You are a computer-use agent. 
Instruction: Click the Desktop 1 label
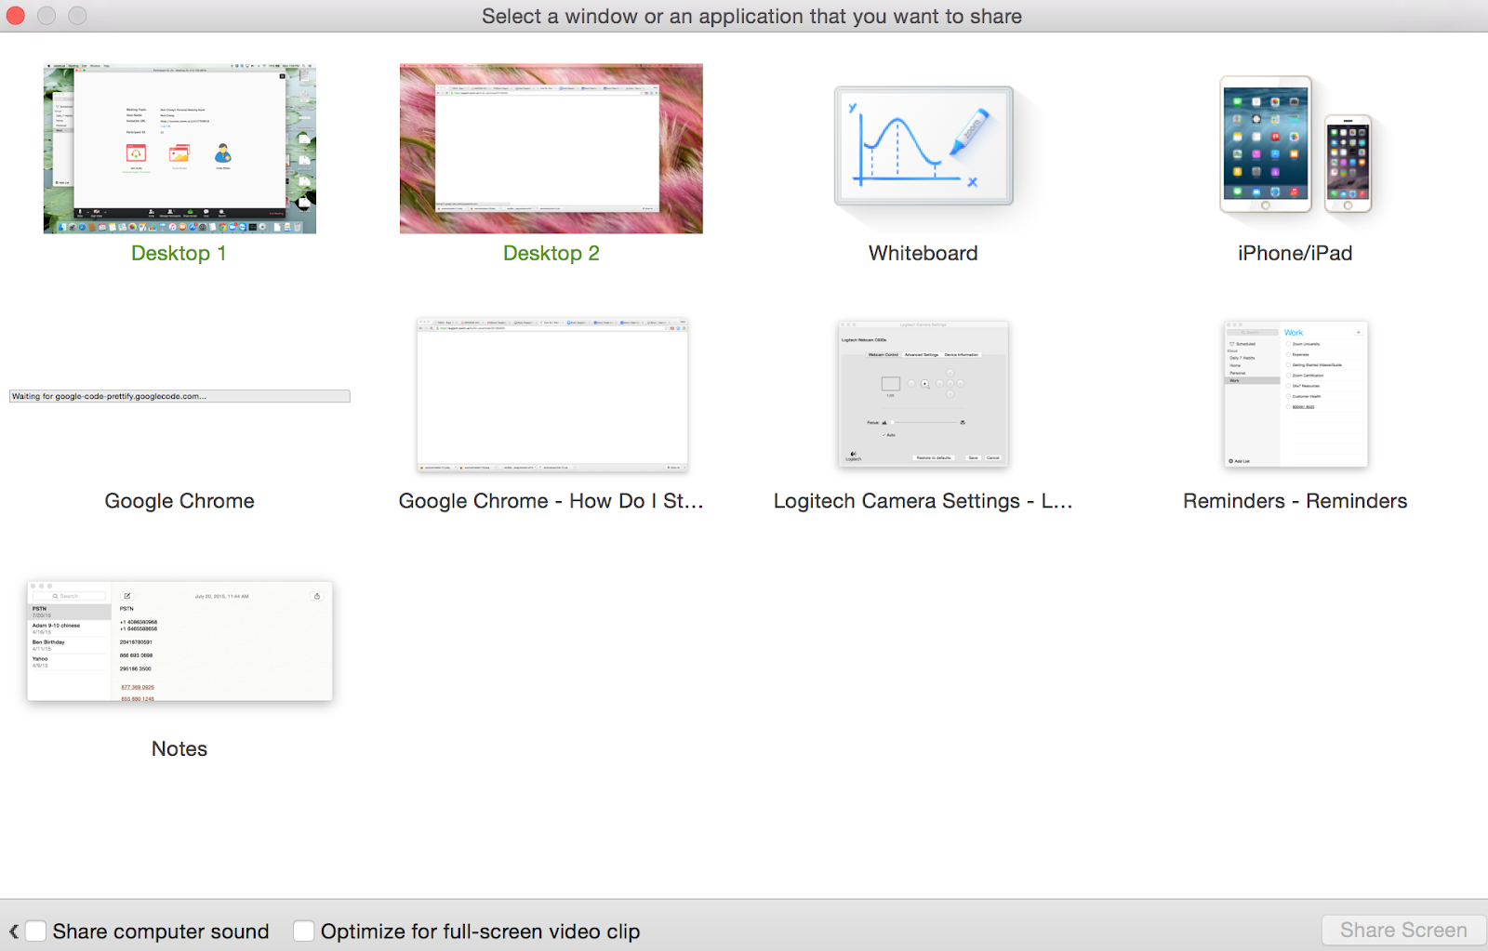point(179,253)
